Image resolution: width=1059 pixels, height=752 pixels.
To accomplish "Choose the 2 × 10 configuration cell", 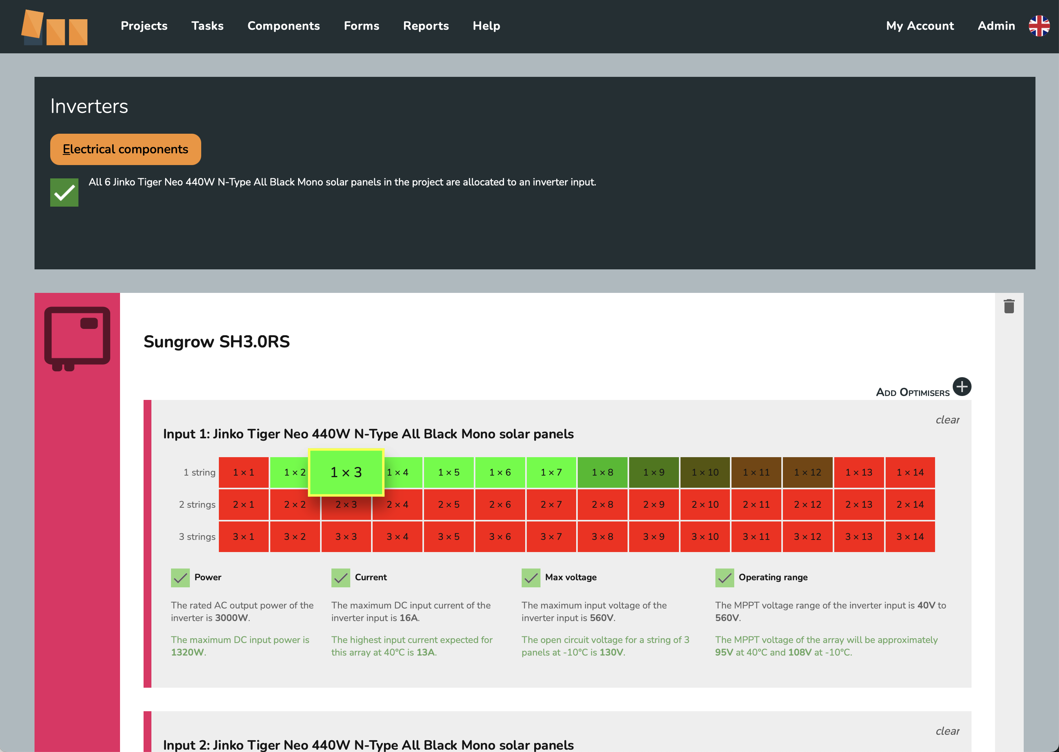I will [x=705, y=504].
